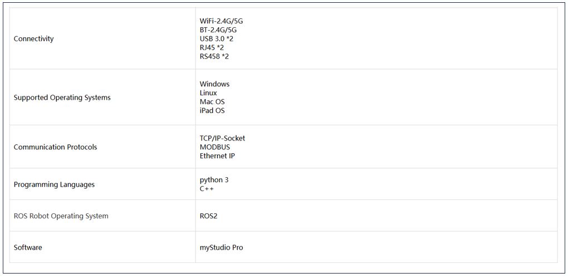568x278 pixels.
Task: Click the RJ45 *2 entry
Action: coord(211,48)
